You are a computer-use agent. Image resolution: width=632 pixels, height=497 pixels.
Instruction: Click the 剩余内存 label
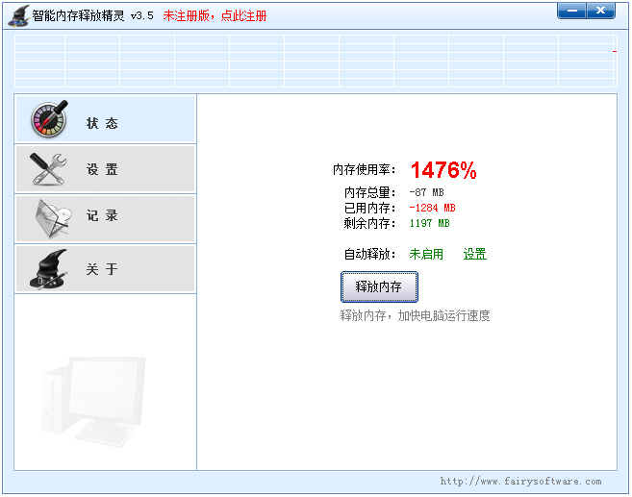pos(369,223)
